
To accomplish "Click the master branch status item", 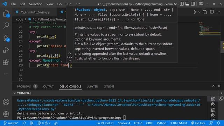I will pyautogui.click(x=11, y=123).
